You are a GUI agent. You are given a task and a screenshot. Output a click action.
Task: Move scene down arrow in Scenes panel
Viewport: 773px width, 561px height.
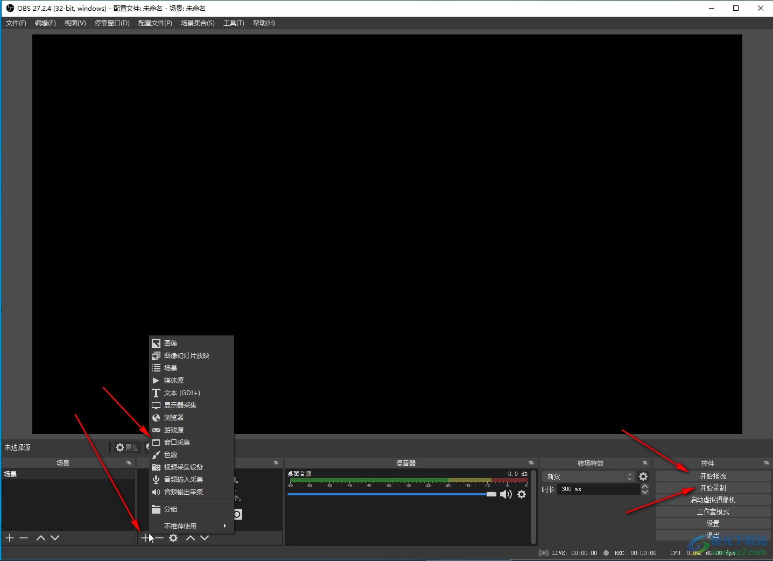tap(55, 538)
